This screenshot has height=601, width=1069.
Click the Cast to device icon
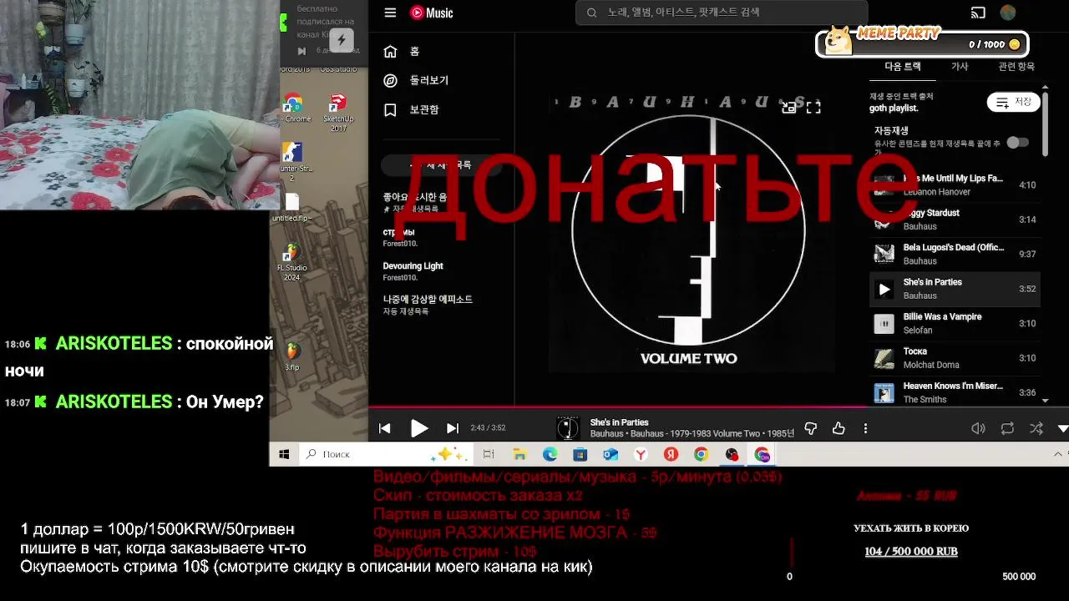(978, 13)
